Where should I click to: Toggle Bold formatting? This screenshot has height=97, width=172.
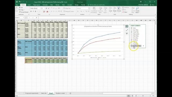pyautogui.click(x=31, y=11)
